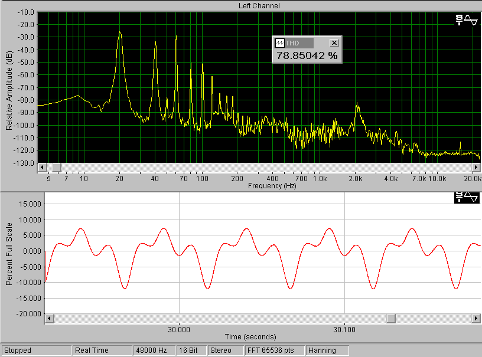Click the 16 Bit status panel
482x357 pixels.
191,351
